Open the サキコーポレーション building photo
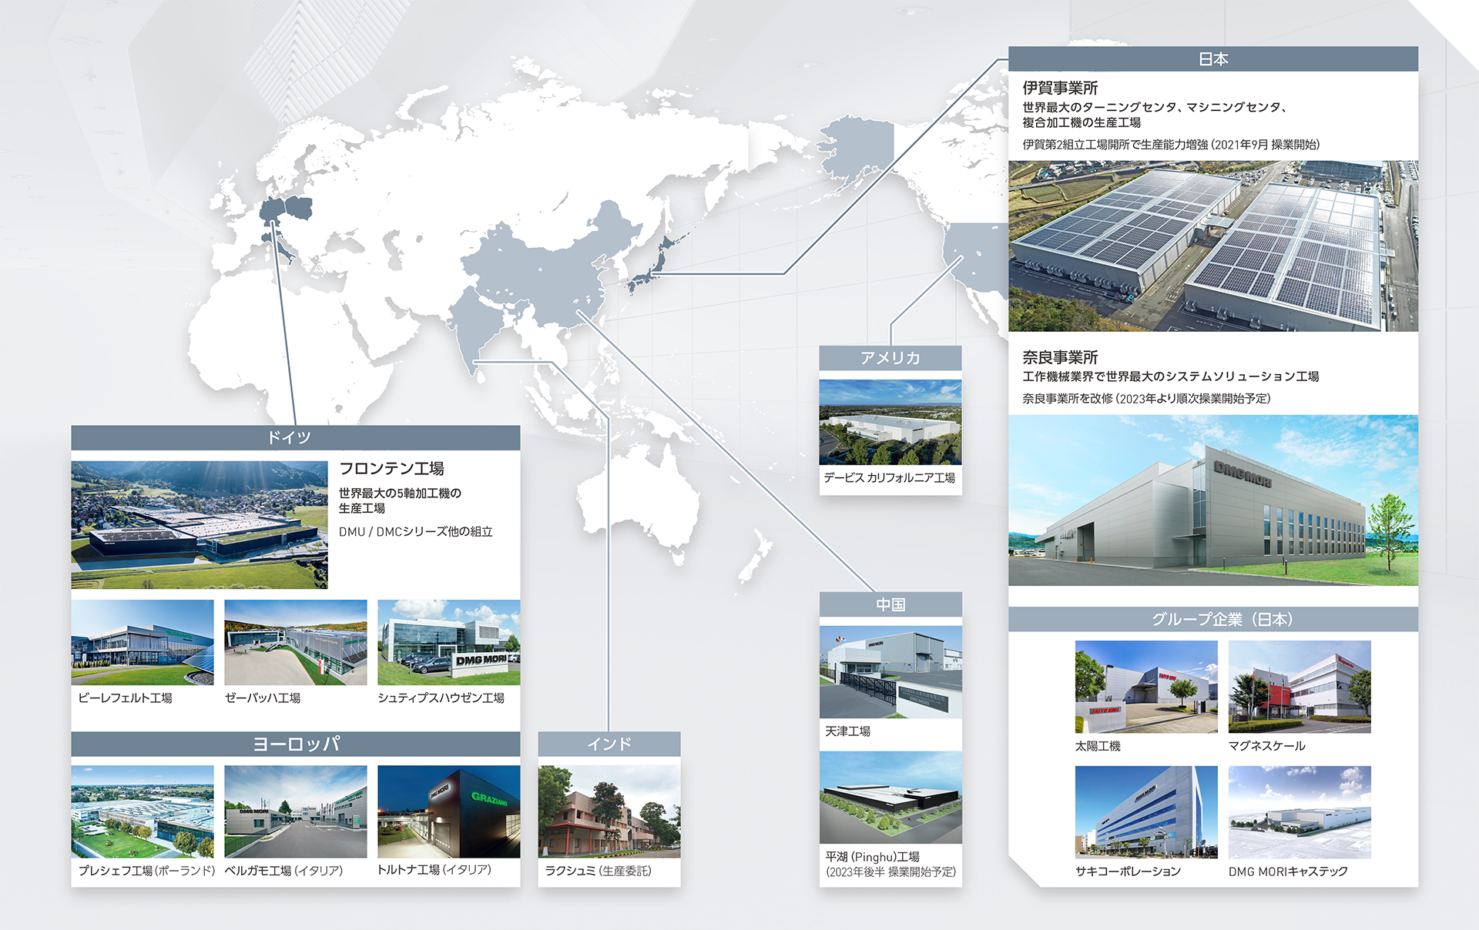The height and width of the screenshot is (930, 1479). pos(1146,812)
